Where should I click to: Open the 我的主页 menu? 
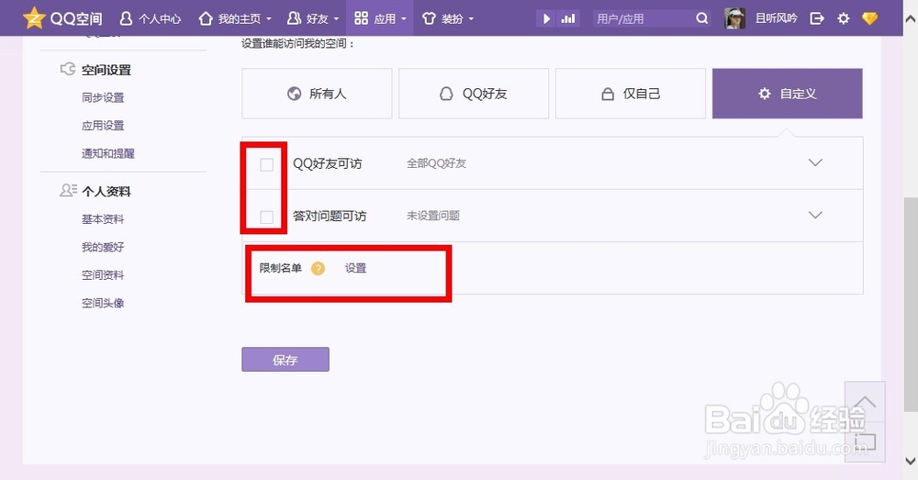[235, 18]
